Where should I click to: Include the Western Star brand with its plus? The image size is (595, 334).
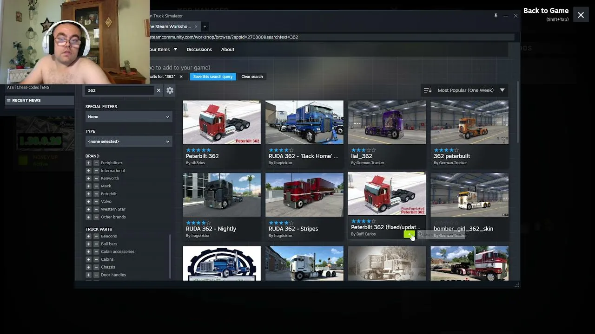point(88,209)
